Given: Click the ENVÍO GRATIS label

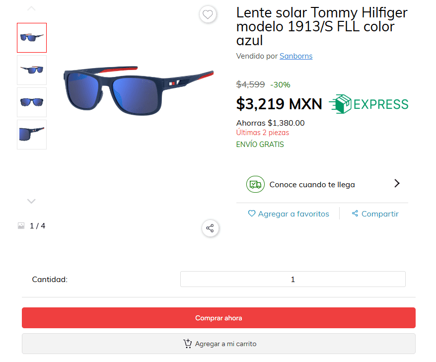Looking at the screenshot, I should 260,144.
